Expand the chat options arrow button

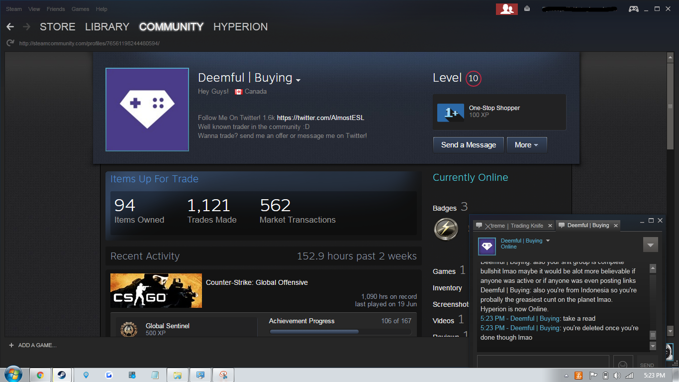(650, 245)
